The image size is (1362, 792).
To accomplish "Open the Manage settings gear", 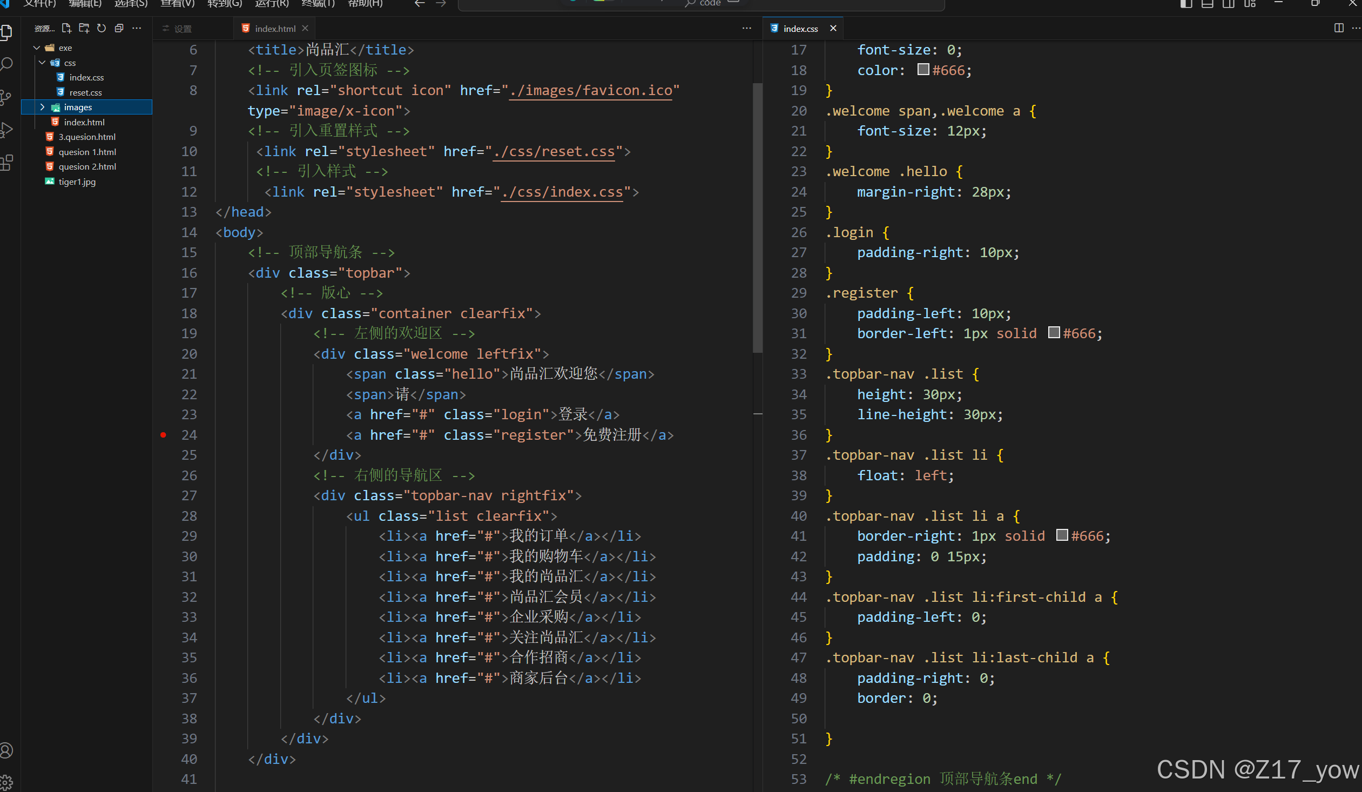I will 6,782.
